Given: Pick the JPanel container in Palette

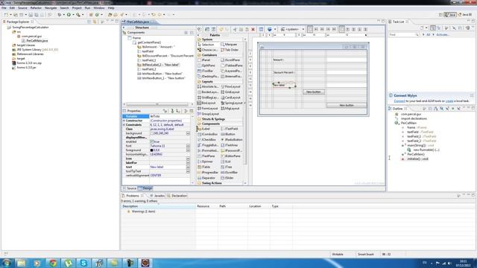Looking at the screenshot, I should click(204, 60).
